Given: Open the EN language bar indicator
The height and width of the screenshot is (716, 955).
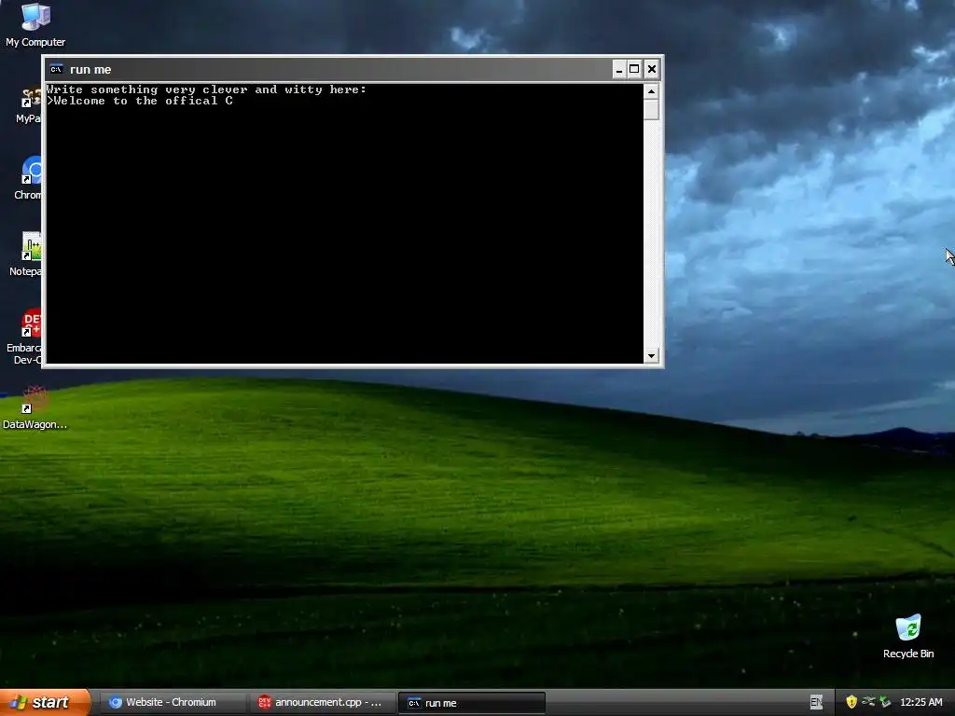Looking at the screenshot, I should coord(816,702).
